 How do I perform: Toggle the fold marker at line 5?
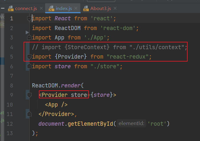pyautogui.click(x=29, y=57)
